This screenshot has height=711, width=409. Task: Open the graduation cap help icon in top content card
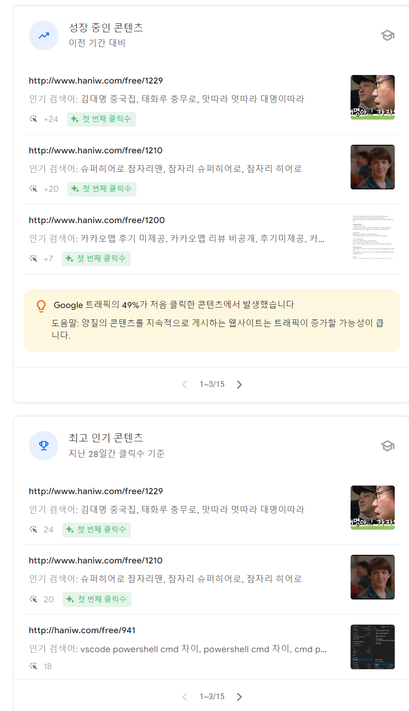tap(388, 446)
